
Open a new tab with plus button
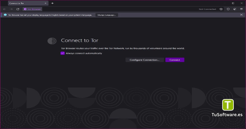click(52, 3)
